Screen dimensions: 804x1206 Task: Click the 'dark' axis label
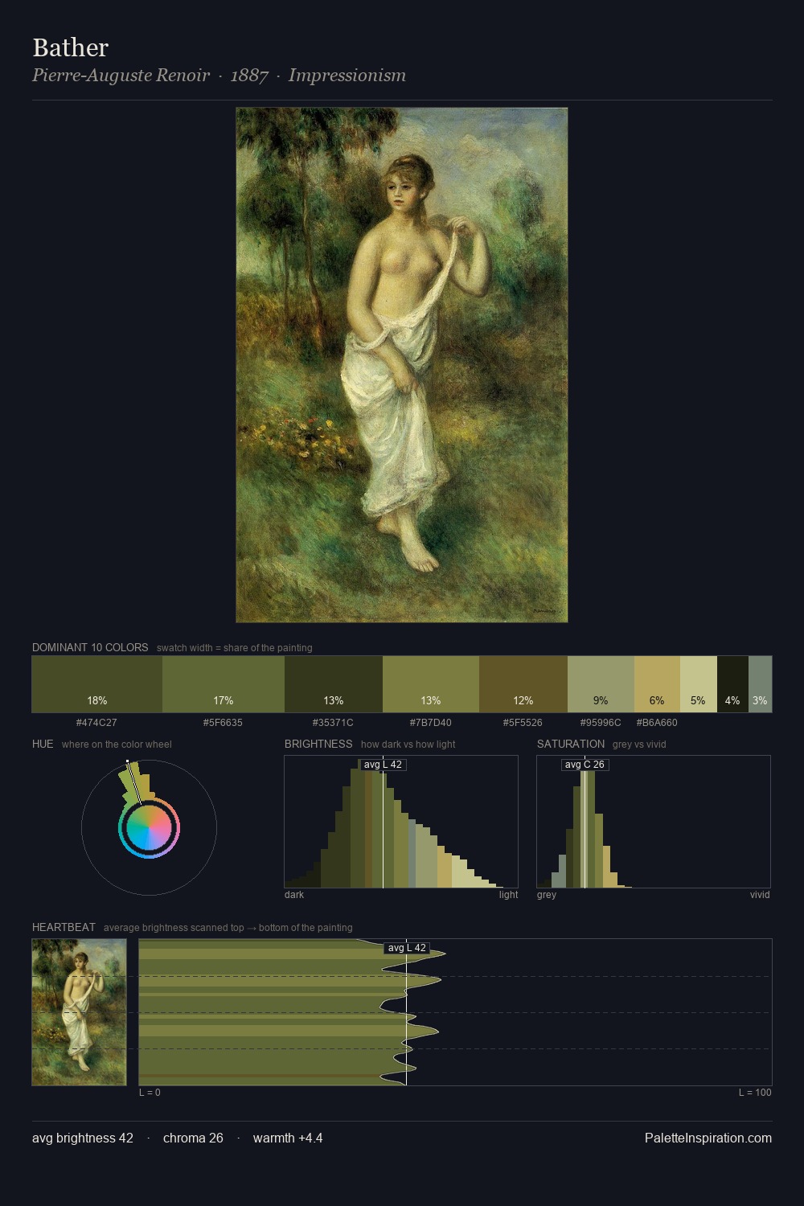point(294,895)
